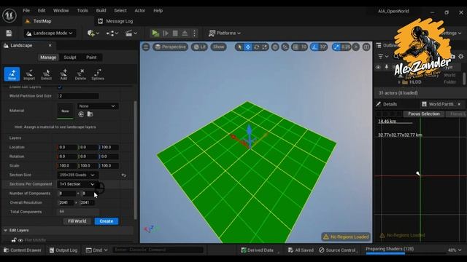
Task: Start Play in Editor with green play button
Action: pos(155,33)
